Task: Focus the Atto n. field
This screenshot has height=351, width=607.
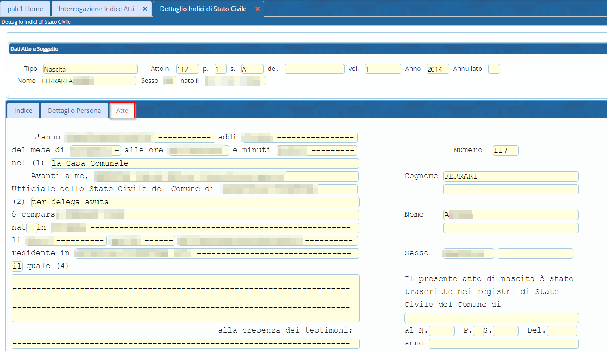Action: [x=188, y=69]
